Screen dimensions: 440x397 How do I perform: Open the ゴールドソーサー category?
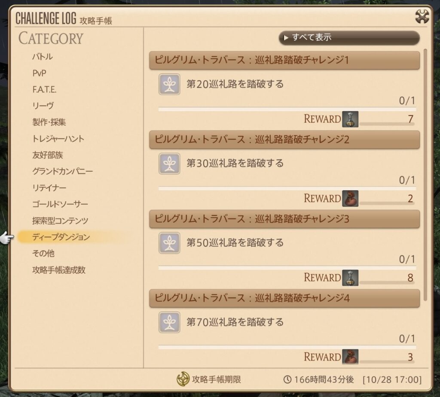(x=60, y=204)
